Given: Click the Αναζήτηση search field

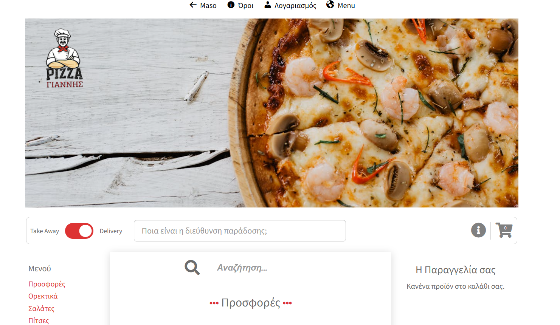Looking at the screenshot, I should [x=265, y=268].
